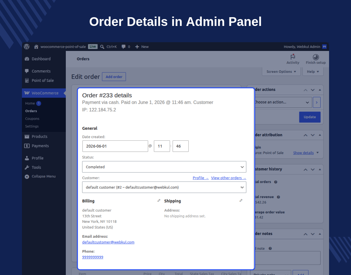351x275 pixels.
Task: Edit Billing address pencil icon
Action: tap(159, 200)
